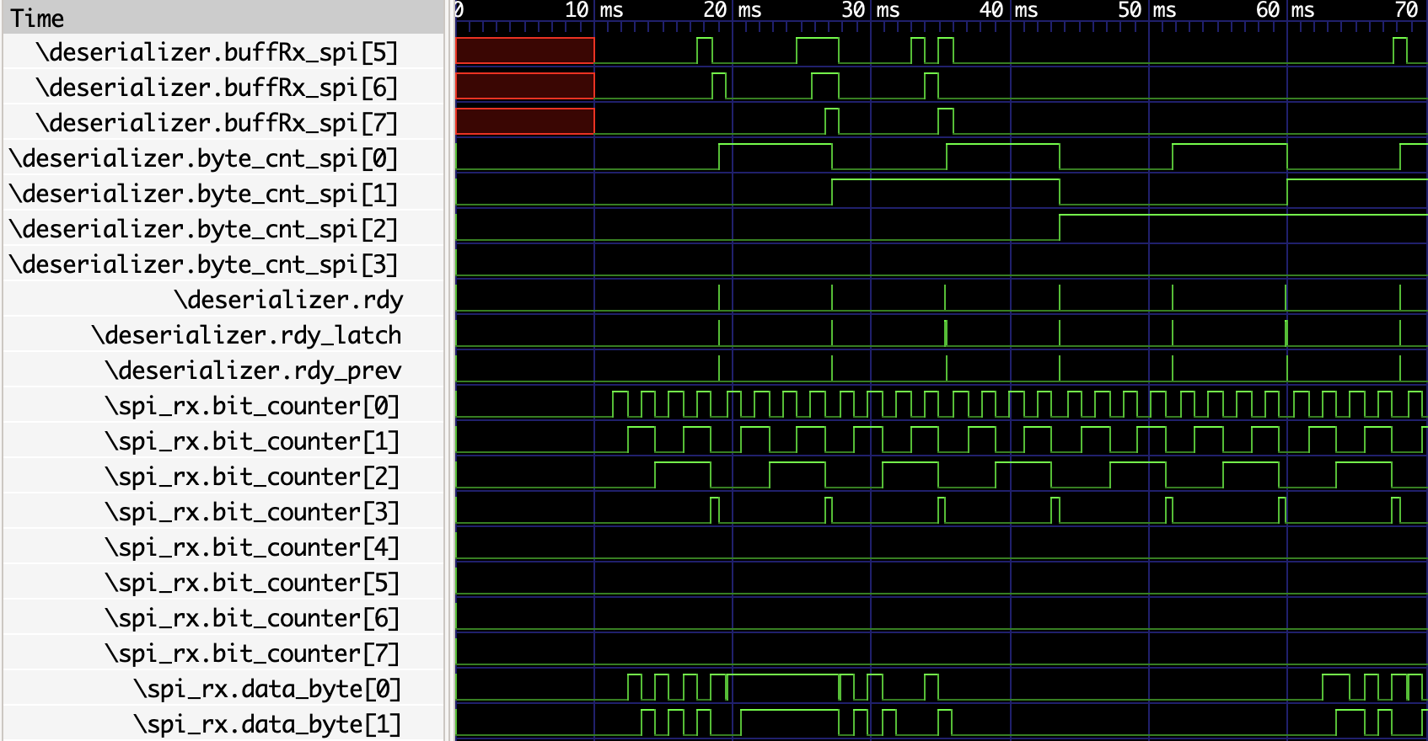The width and height of the screenshot is (1428, 741).
Task: Click the spi_rx.data_byte[0] signal name
Action: [x=266, y=689]
